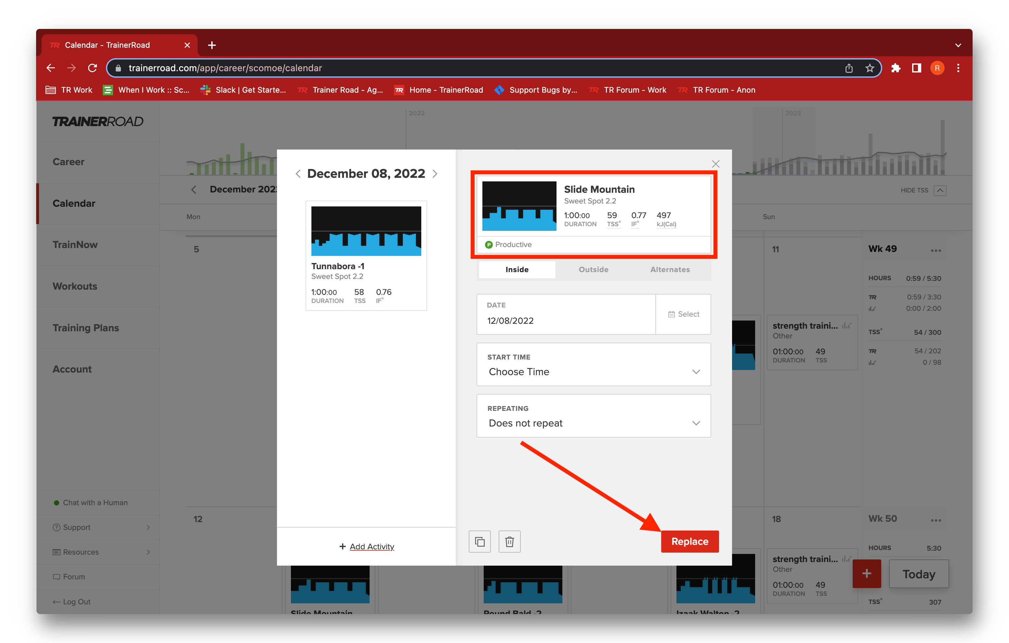1009x643 pixels.
Task: Open the TR Forum - Anon bookmark
Action: 716,90
